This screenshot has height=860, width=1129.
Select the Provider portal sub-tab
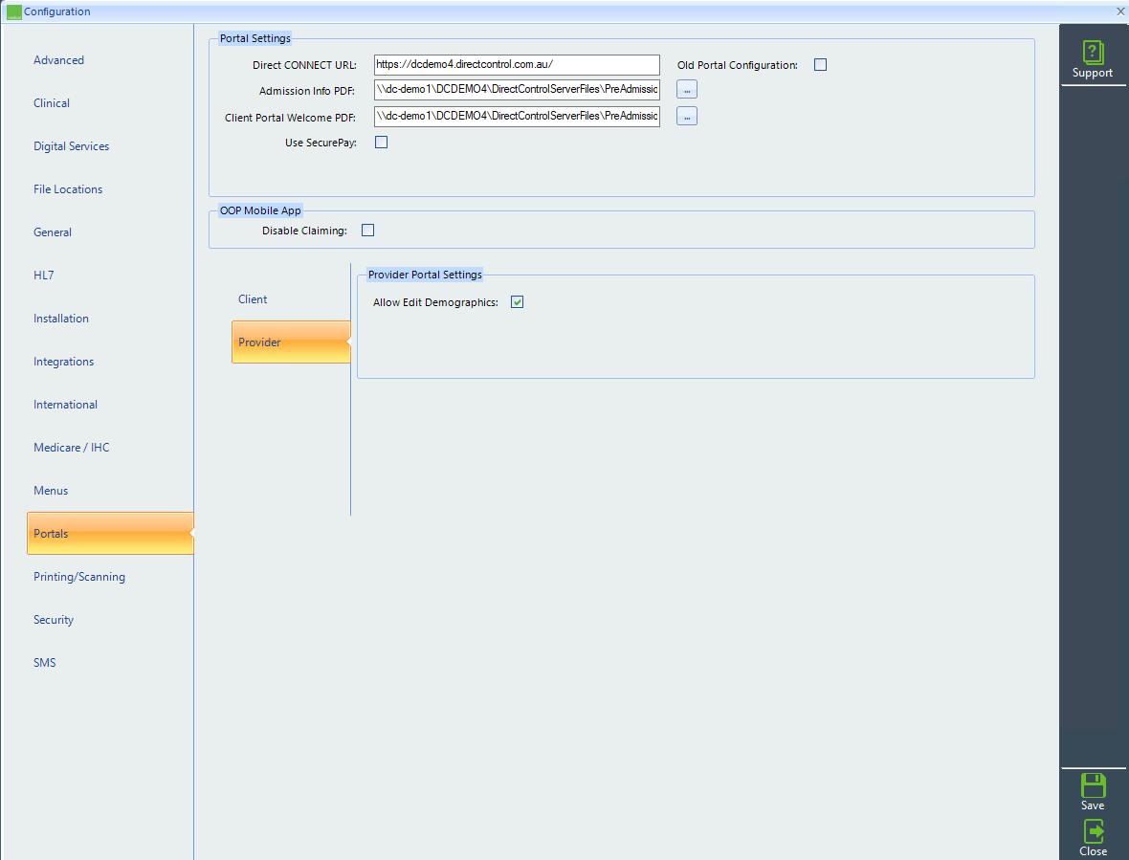291,342
